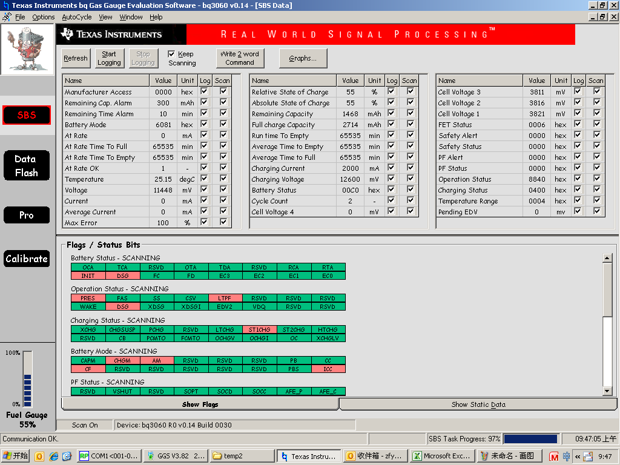Open the Calibrate screen
The image size is (620, 465).
(x=27, y=259)
